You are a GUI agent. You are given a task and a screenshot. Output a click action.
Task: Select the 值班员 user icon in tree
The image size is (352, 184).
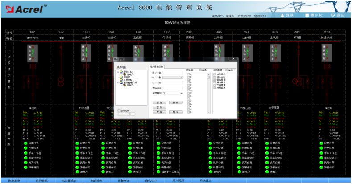[x=125, y=74]
